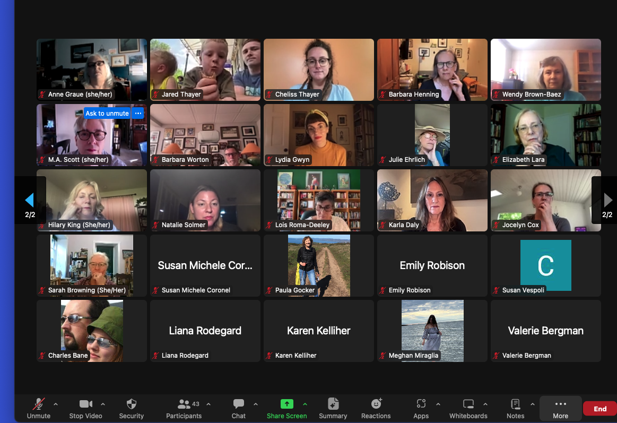Toggle the Unmute microphone button

tap(38, 404)
